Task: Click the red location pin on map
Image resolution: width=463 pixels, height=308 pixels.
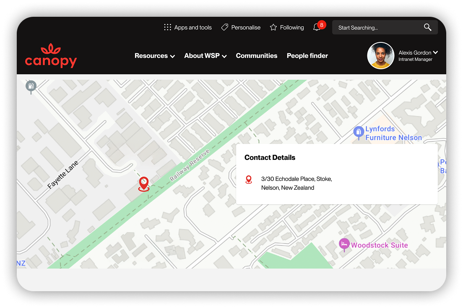Action: 144,184
